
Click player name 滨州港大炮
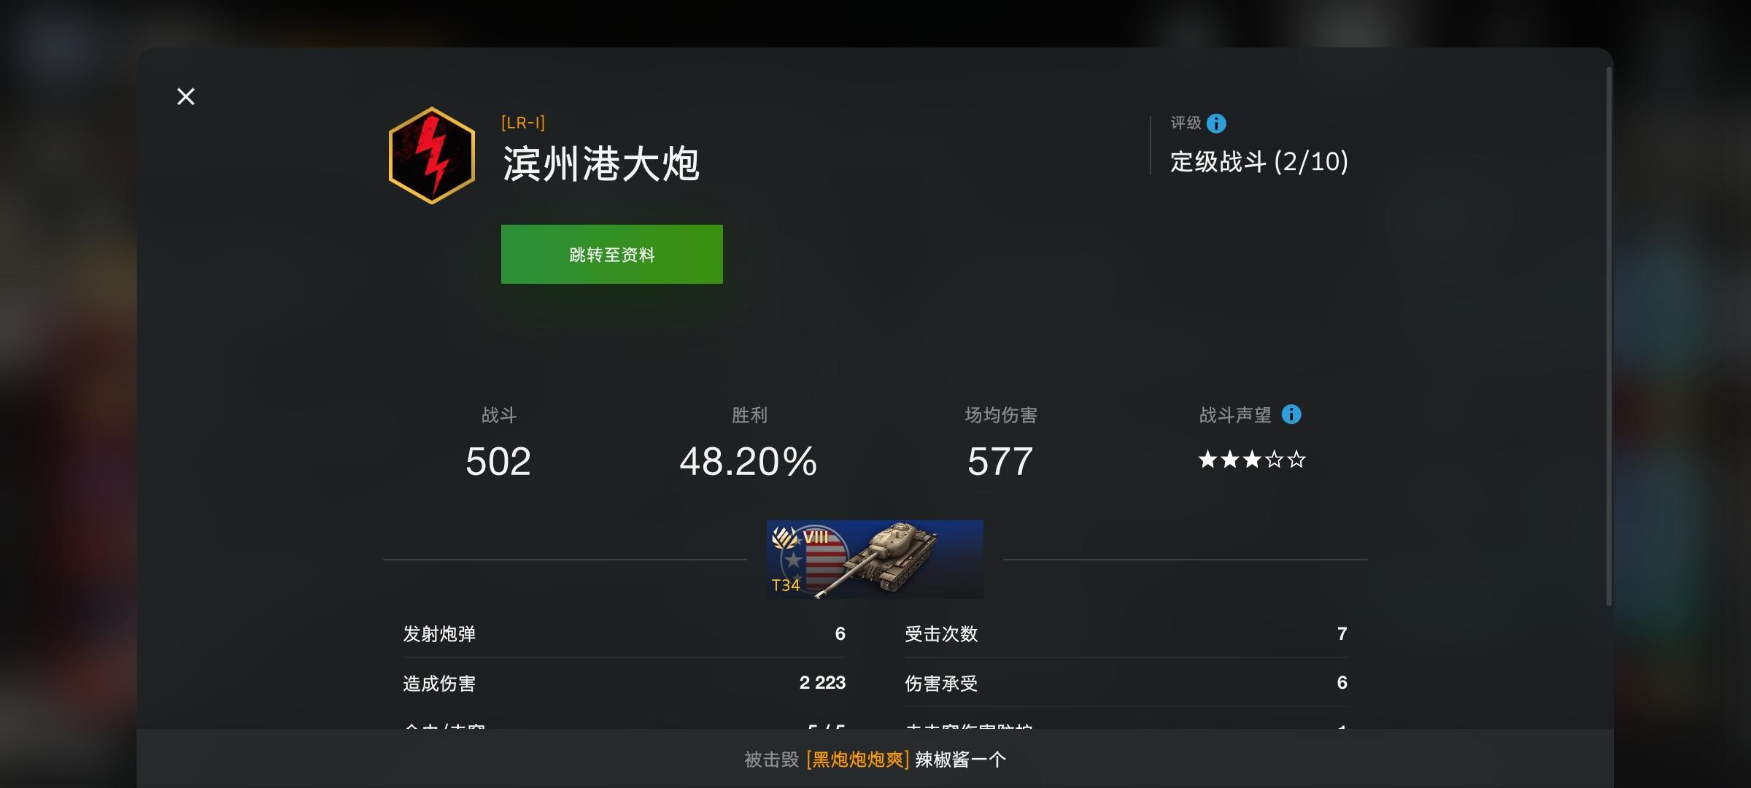click(601, 163)
